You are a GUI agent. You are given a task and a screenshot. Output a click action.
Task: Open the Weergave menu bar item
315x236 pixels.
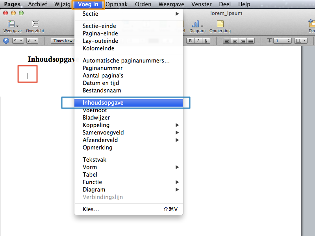coord(171,4)
